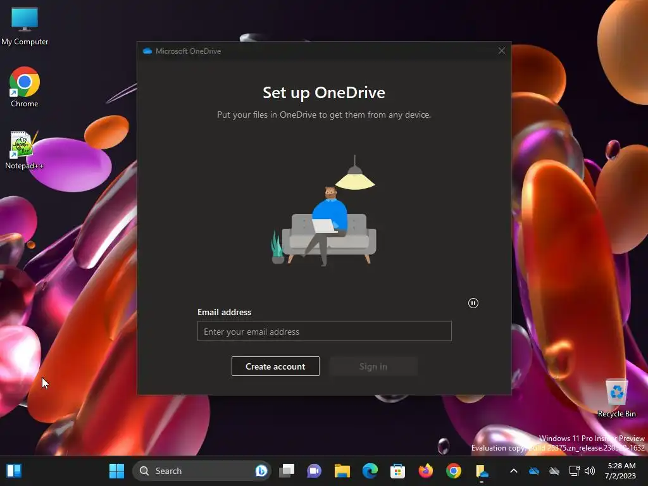Screen dimensions: 648x486
Task: Click the OneDrive cloud logo in title bar
Action: pos(147,51)
